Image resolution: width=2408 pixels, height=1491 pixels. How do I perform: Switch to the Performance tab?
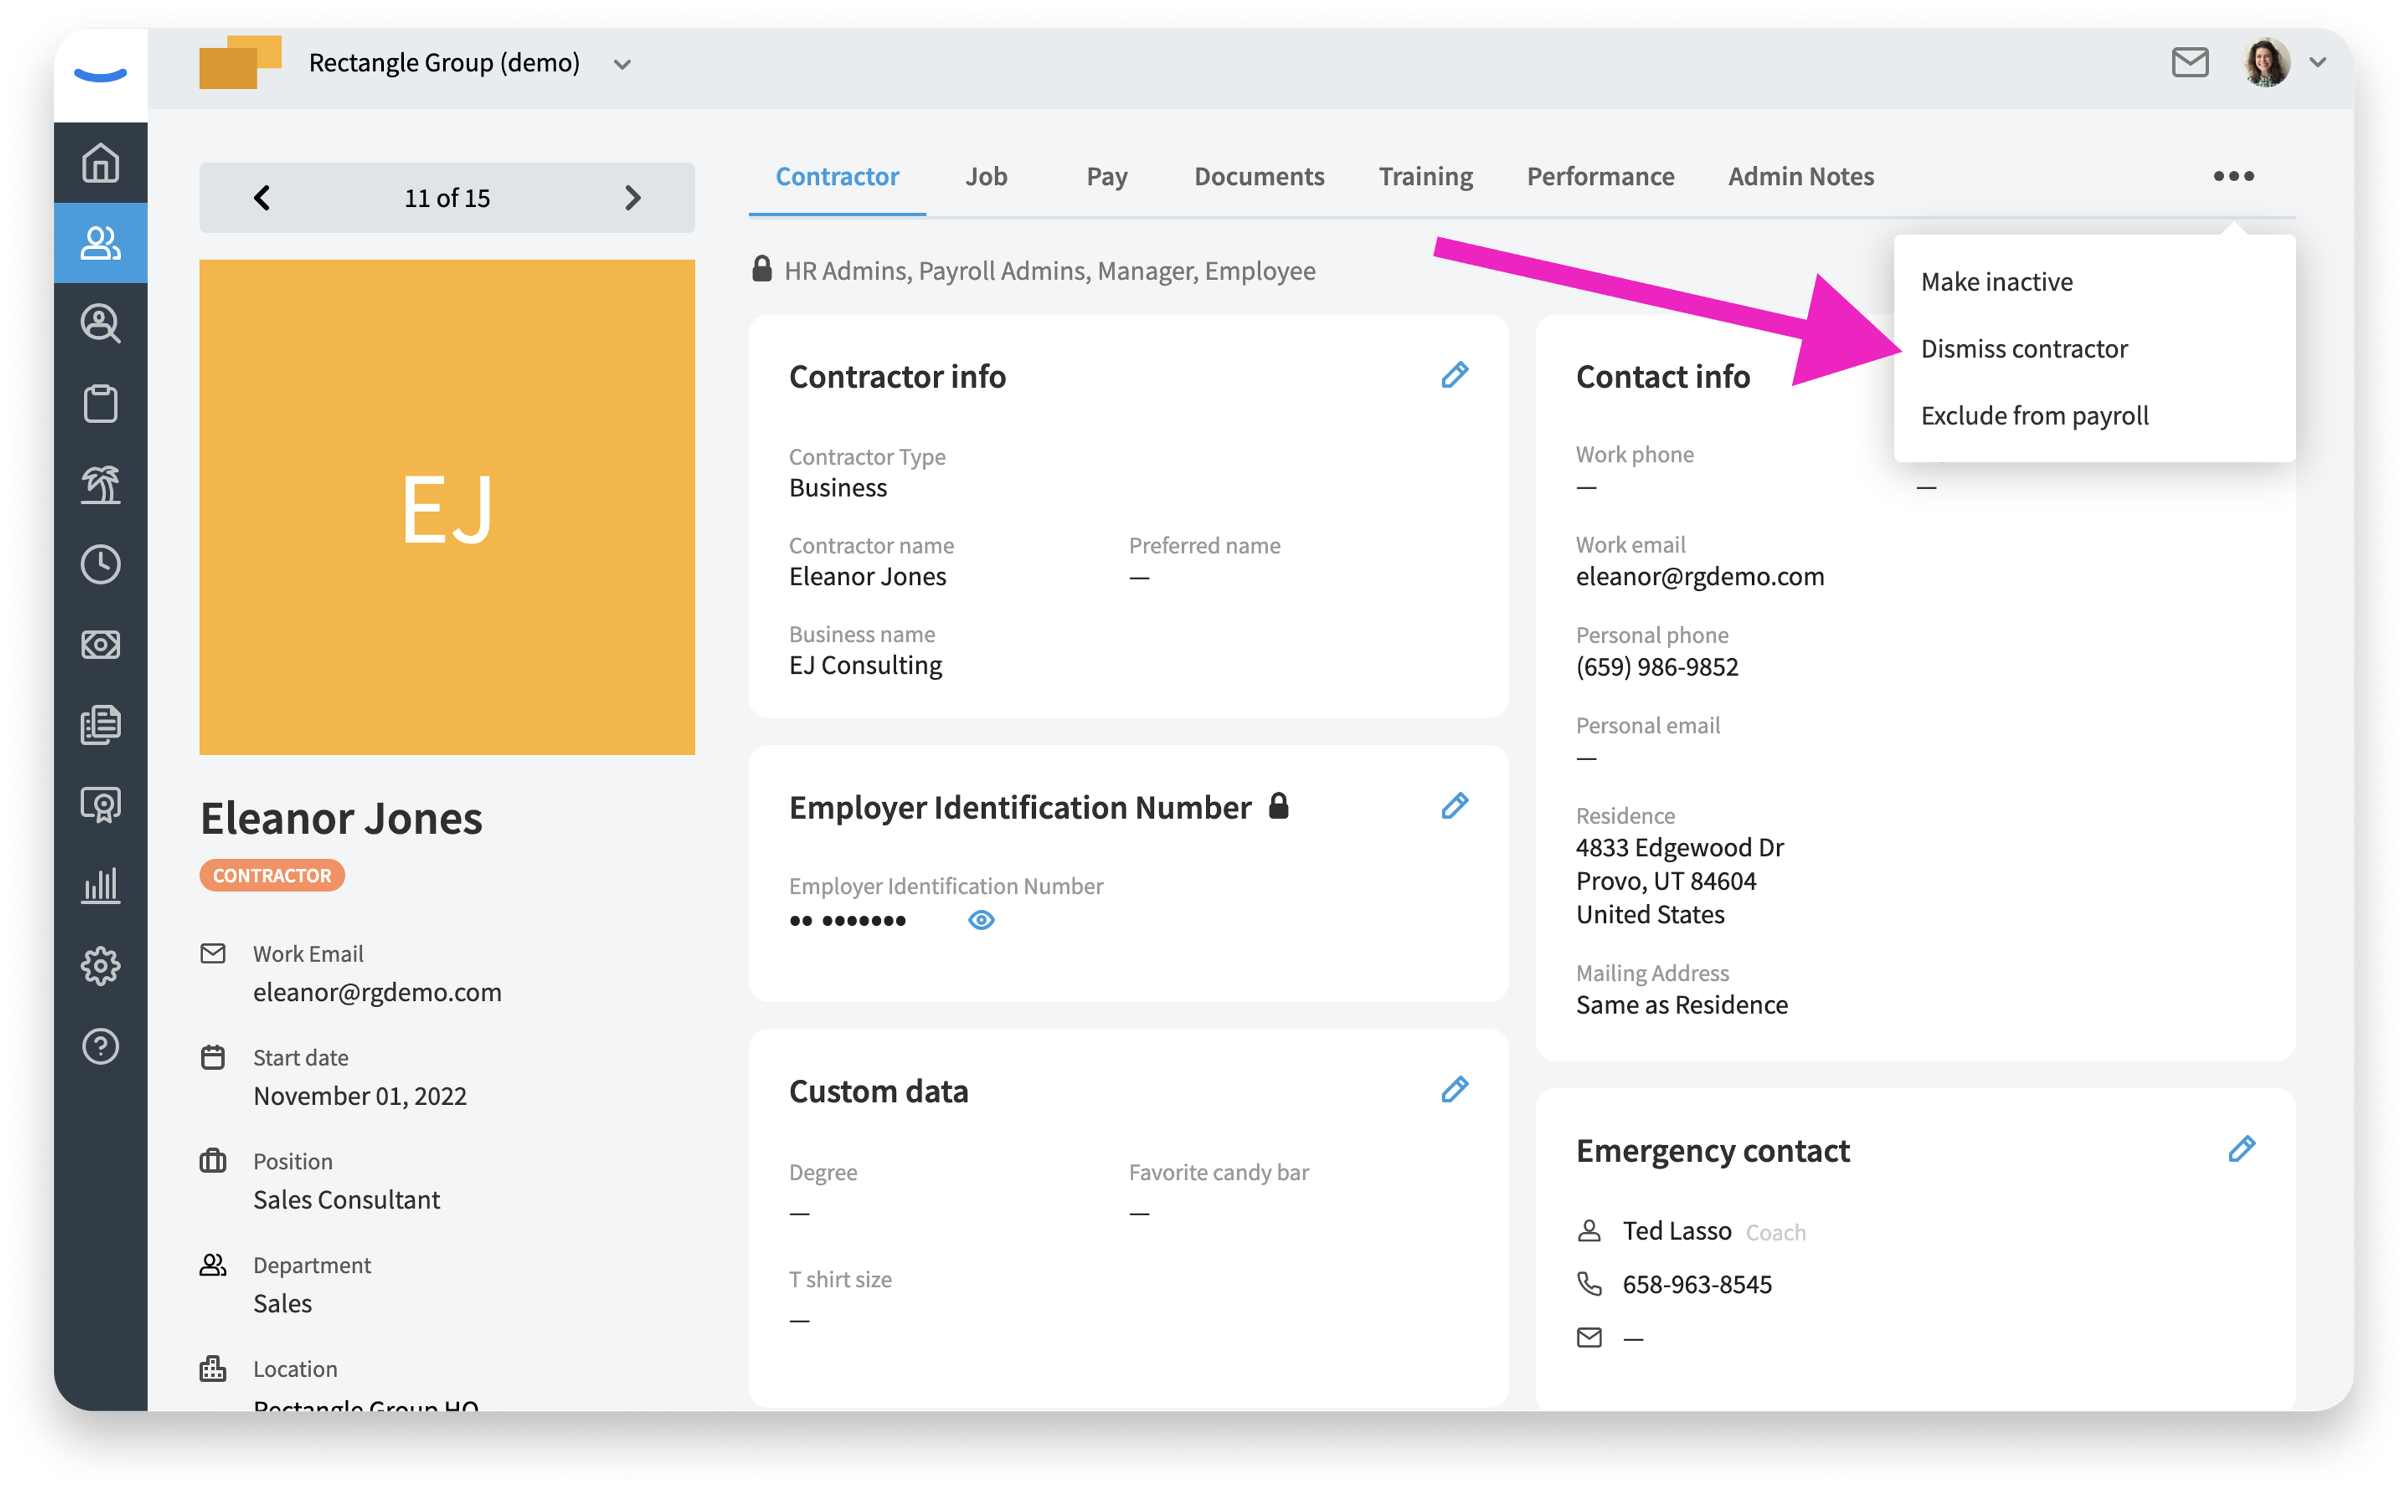tap(1600, 177)
